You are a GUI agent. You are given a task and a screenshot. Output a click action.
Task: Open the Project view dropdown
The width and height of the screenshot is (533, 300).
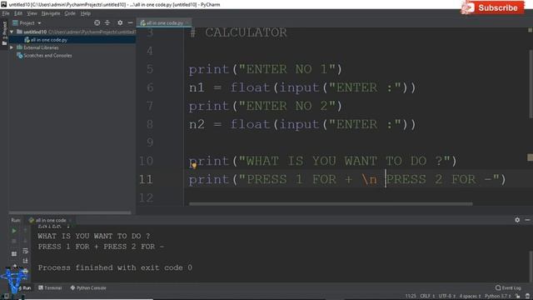tap(27, 23)
